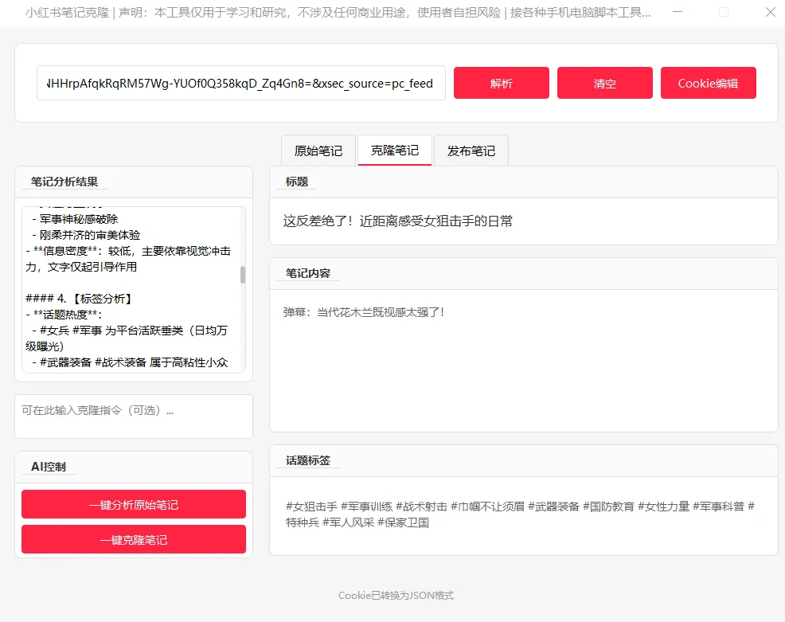Screen dimensions: 785x622
Task: Click 清空 to clear the input
Action: (x=606, y=82)
